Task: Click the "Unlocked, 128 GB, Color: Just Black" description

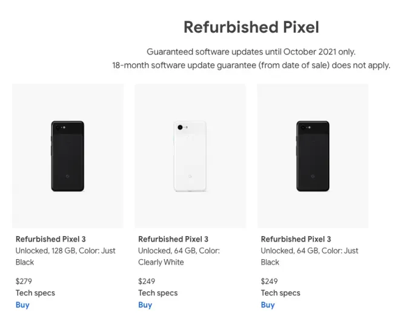Action: tap(65, 256)
